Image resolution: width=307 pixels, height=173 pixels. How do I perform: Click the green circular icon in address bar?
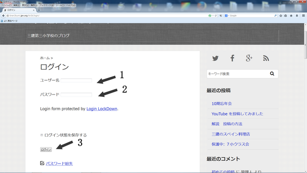point(210,16)
